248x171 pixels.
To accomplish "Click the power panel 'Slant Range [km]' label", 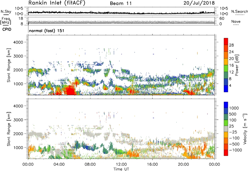I will pyautogui.click(x=9, y=65).
